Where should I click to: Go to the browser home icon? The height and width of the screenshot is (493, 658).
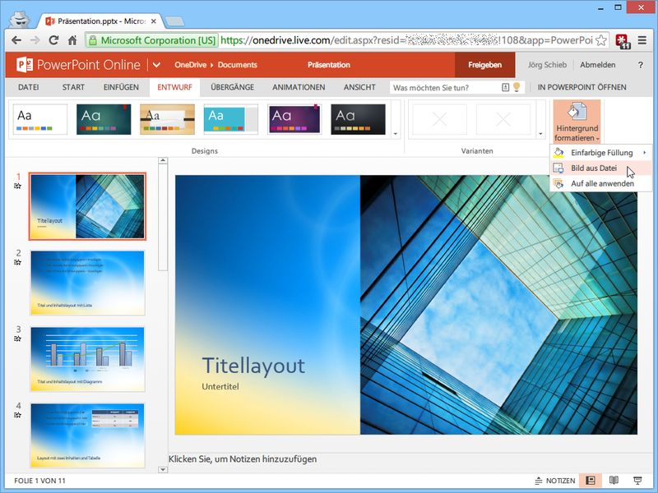(x=72, y=40)
